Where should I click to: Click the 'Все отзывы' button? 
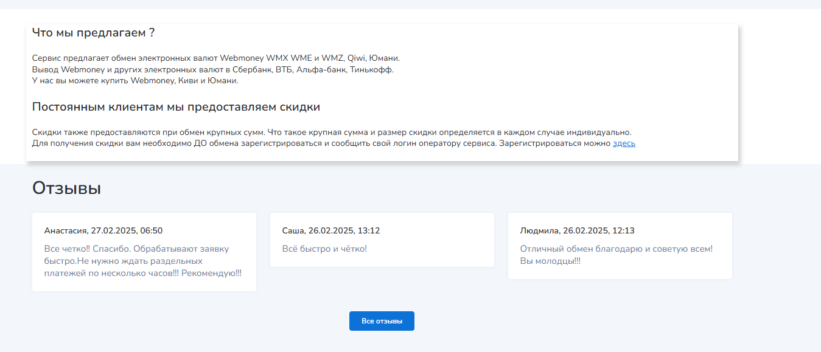coord(382,321)
